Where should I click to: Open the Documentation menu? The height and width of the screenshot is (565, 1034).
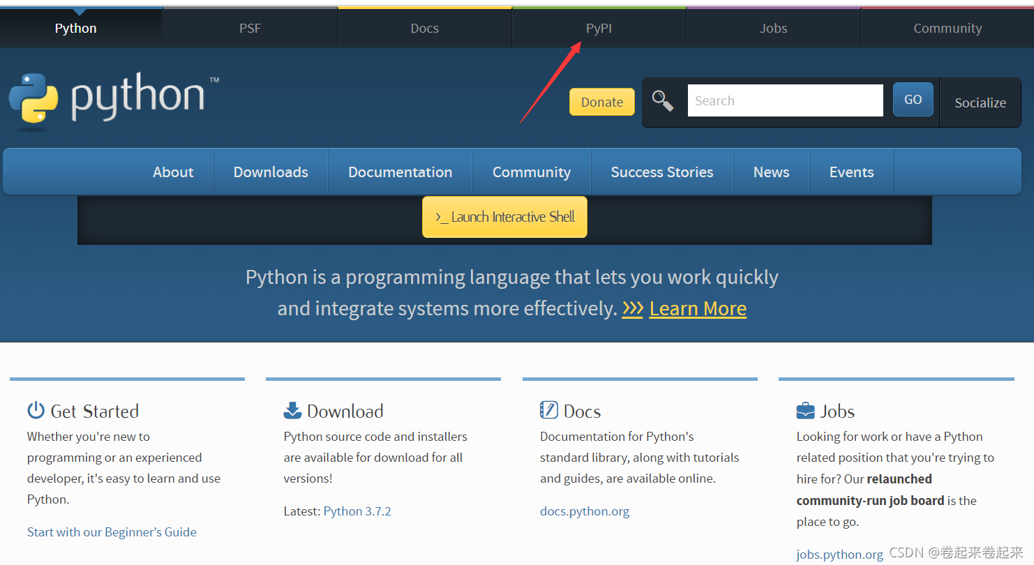coord(400,172)
